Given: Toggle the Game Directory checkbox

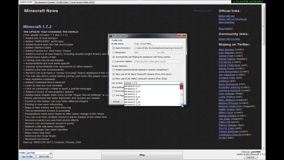Looking at the screenshot, I should pyautogui.click(x=114, y=48).
